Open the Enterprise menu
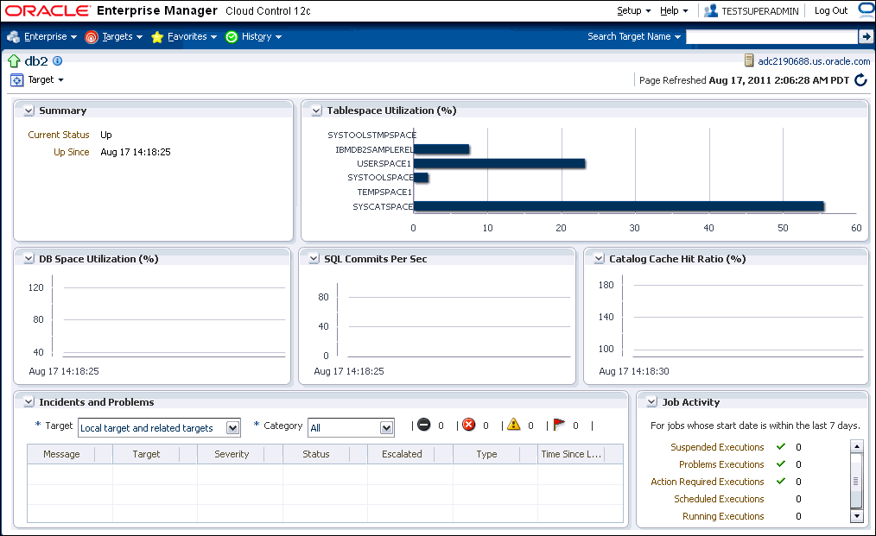This screenshot has height=536, width=876. click(x=50, y=37)
